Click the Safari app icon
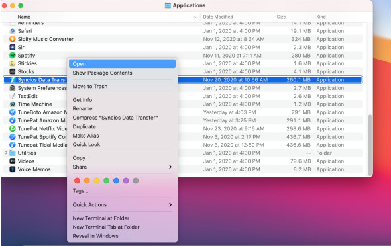Screen dimensions: 391x246 coord(12,31)
